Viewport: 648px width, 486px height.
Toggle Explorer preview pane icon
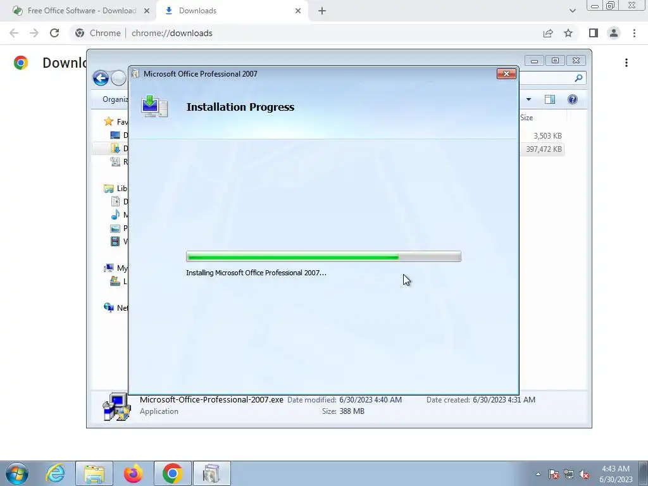click(550, 99)
